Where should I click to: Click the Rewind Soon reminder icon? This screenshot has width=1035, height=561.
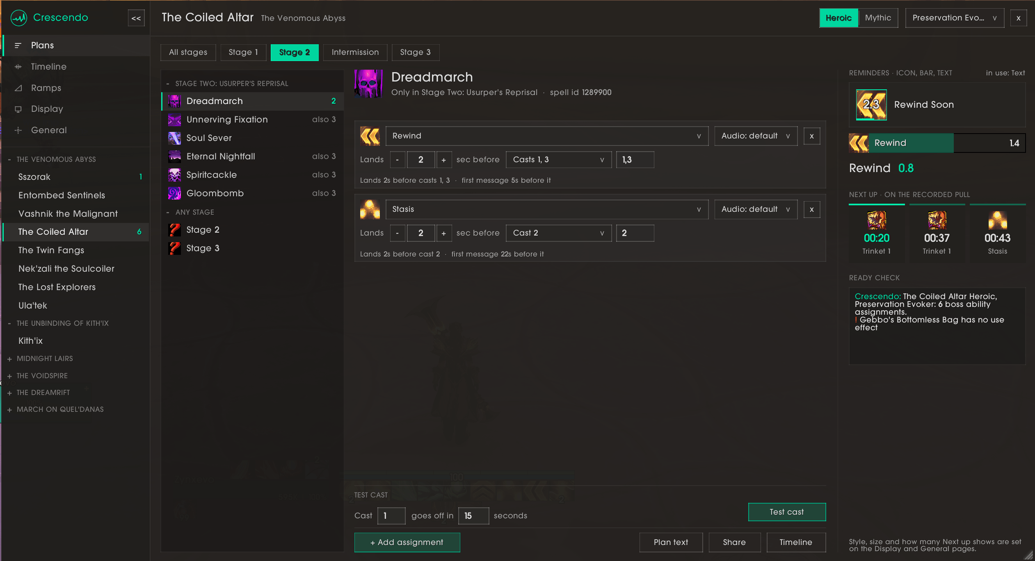pyautogui.click(x=871, y=105)
